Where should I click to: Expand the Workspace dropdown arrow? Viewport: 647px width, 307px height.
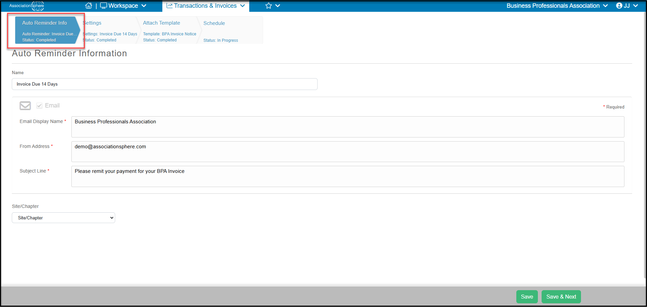tap(144, 6)
